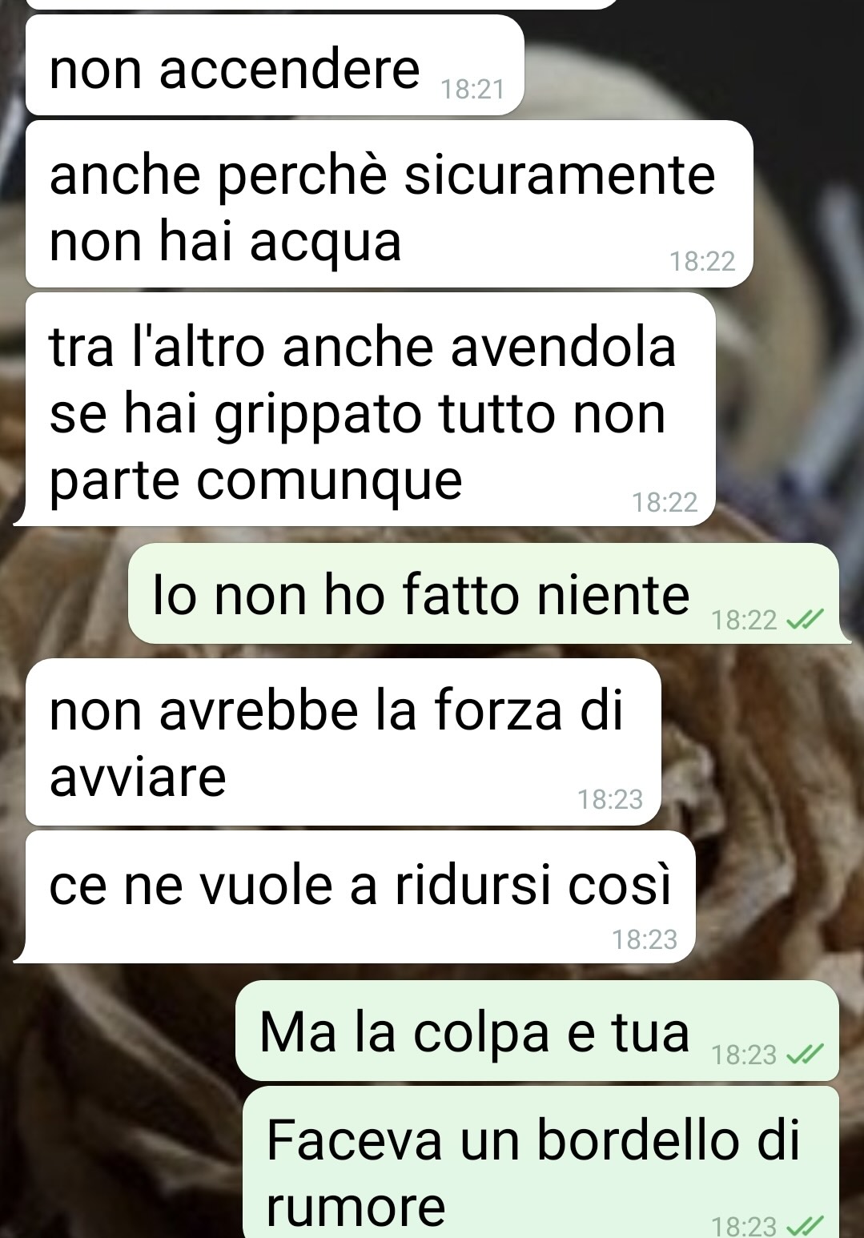Click the checkmarks on the 'Faceva un bordello' message
The height and width of the screenshot is (1238, 864).
pos(805,1225)
